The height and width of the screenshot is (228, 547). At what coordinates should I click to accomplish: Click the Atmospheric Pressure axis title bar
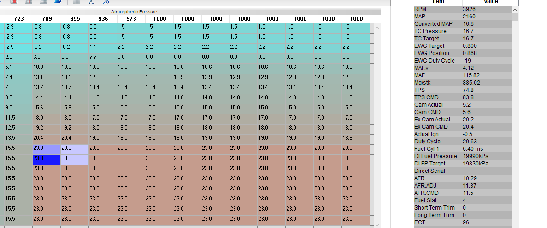click(x=134, y=11)
